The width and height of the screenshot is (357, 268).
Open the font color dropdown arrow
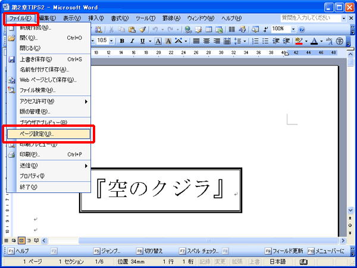[321, 41]
